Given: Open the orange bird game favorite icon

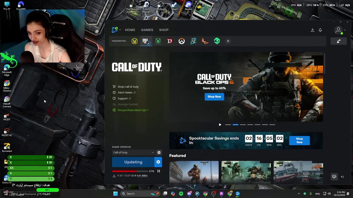Looking at the screenshot, I should pyautogui.click(x=205, y=41).
